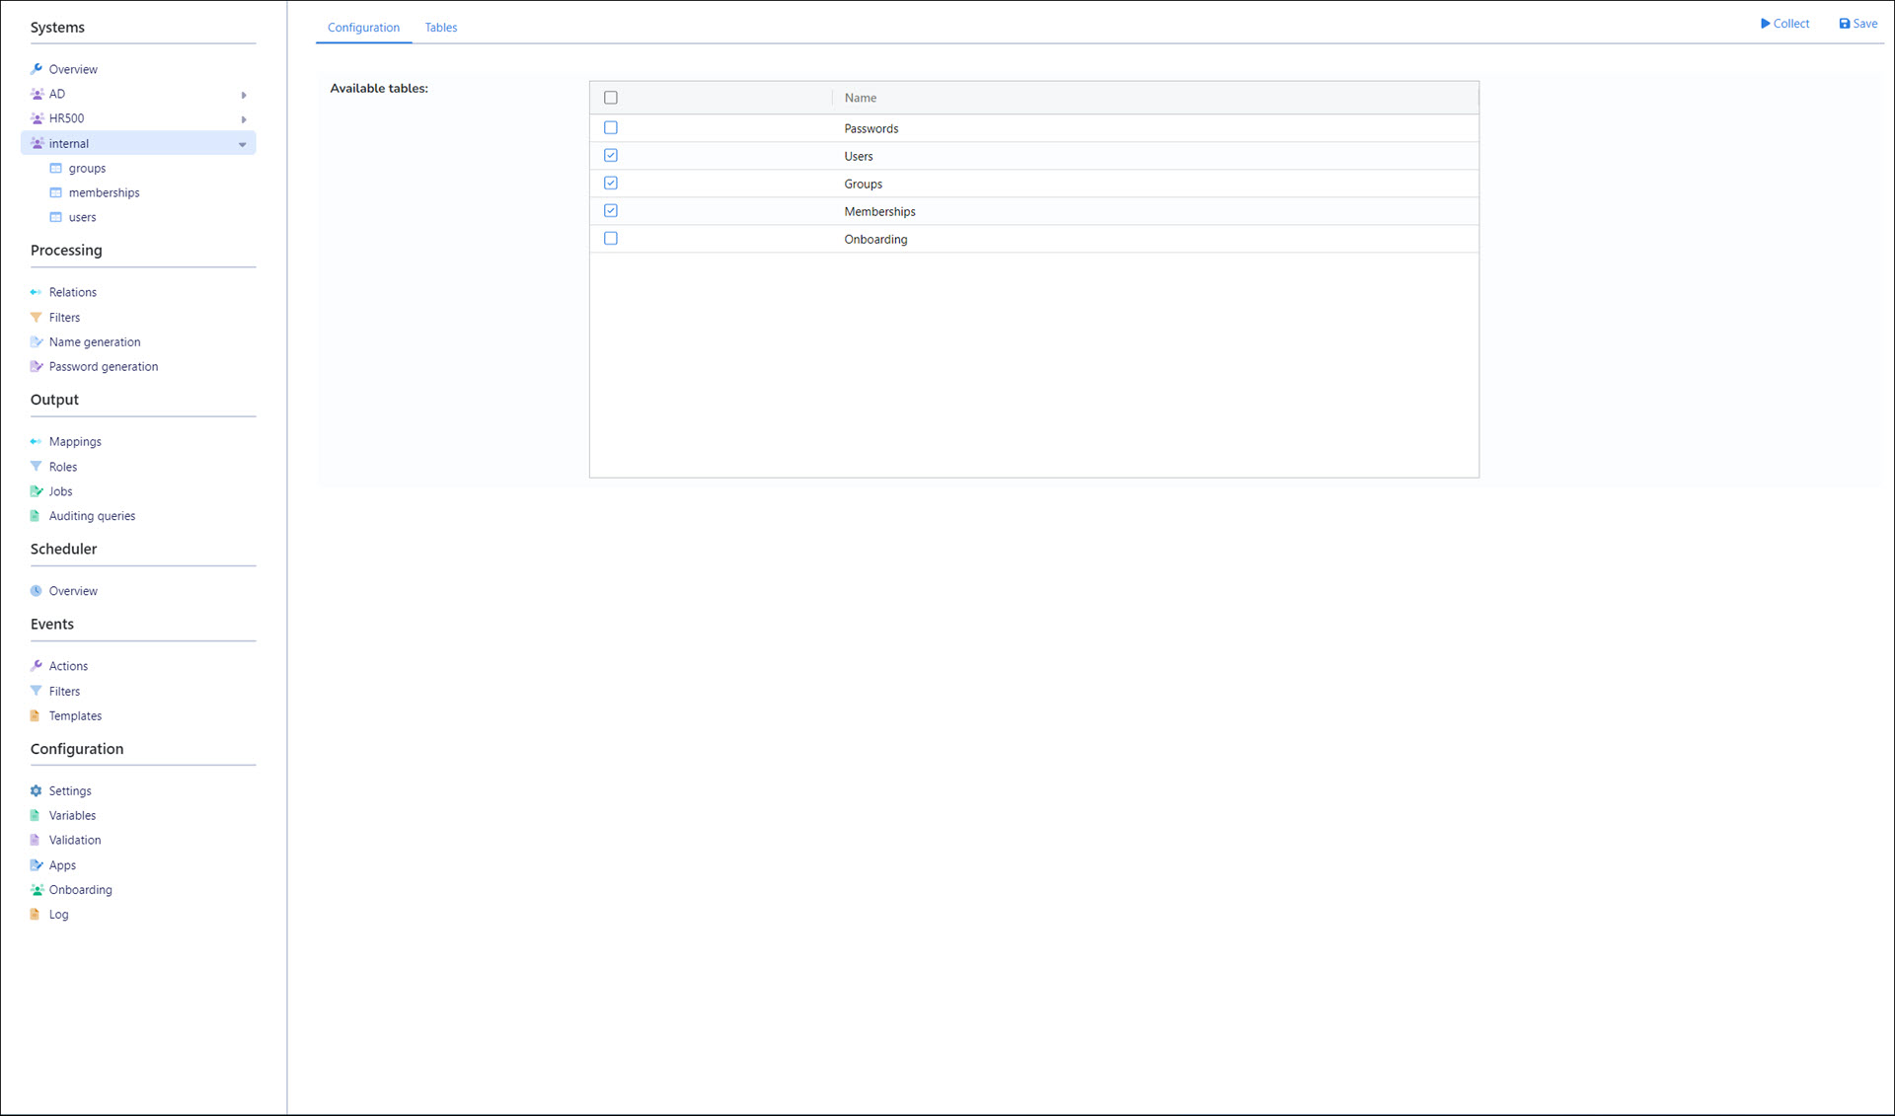Collapse the internal system node arrow
1895x1116 pixels.
(x=243, y=144)
